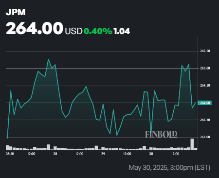Click the 08:30 time axis label
Viewport: 219px width, 178px height.
pyautogui.click(x=10, y=154)
